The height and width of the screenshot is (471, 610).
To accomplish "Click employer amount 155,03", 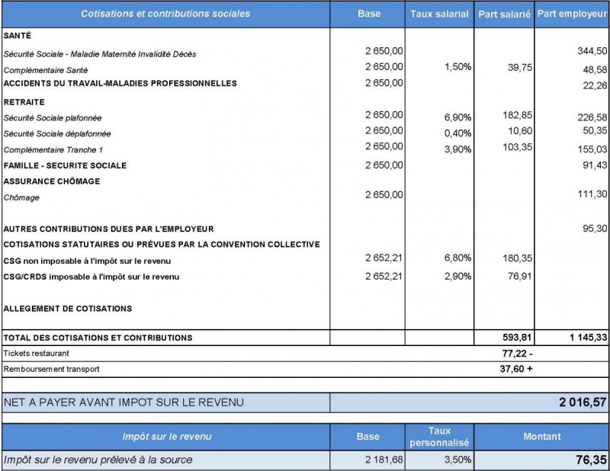I will click(592, 149).
